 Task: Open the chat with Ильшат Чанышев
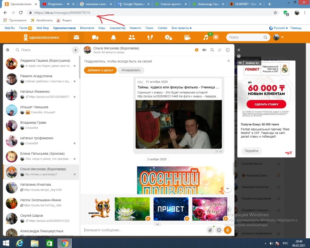click(41, 110)
